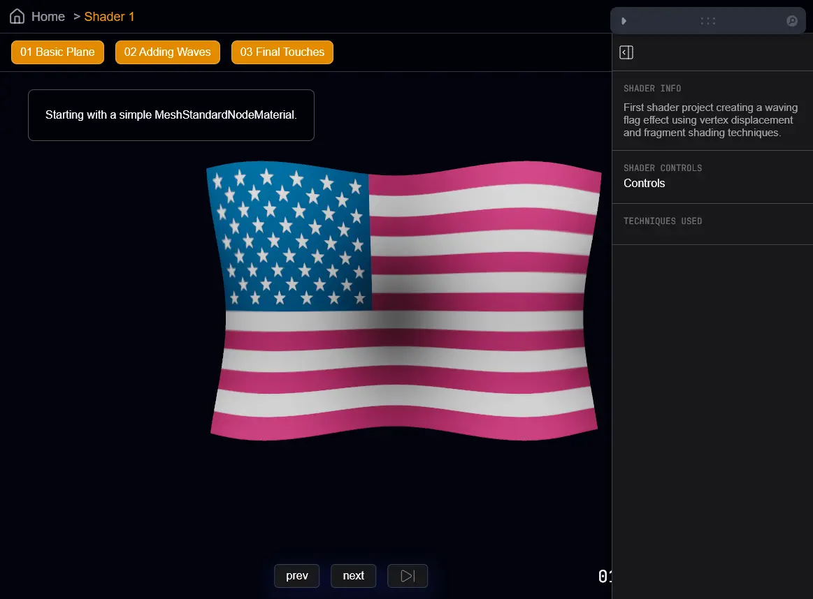Click the MeshStandardNodeMaterial description box

[171, 115]
